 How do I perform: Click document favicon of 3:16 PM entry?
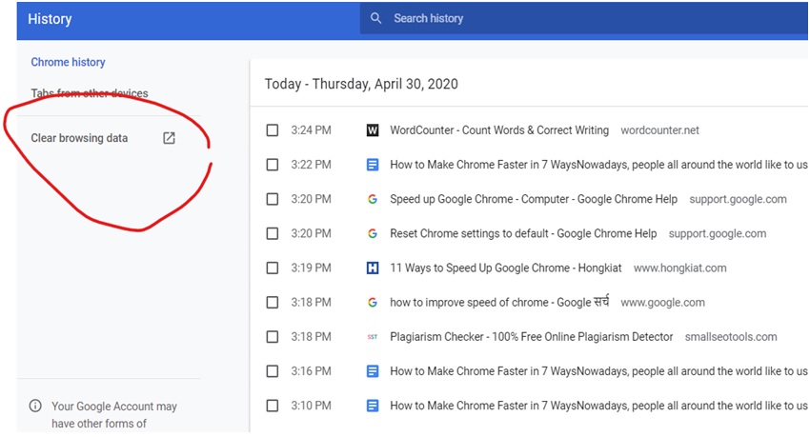click(373, 371)
